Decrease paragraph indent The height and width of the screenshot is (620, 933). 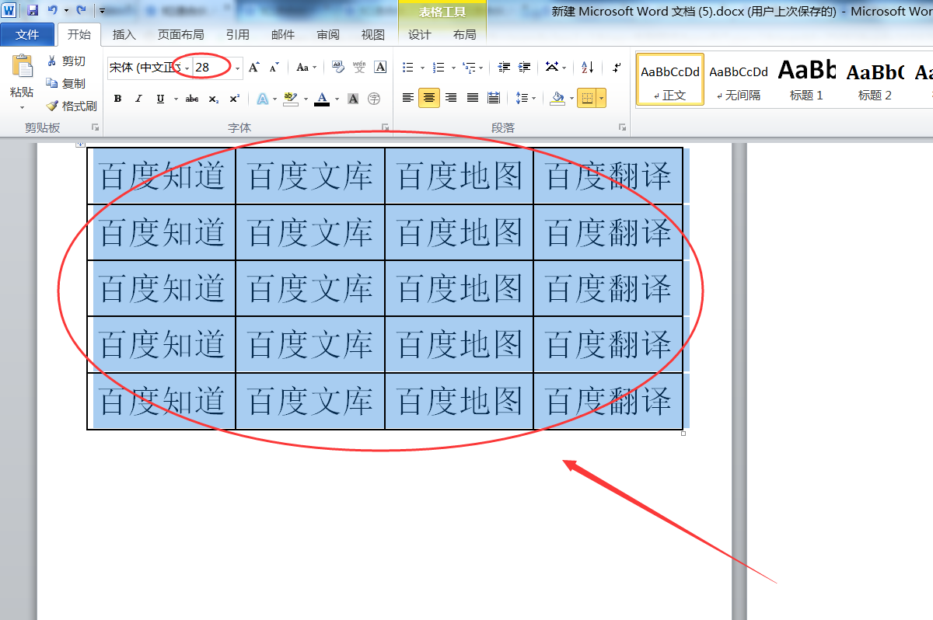coord(504,68)
